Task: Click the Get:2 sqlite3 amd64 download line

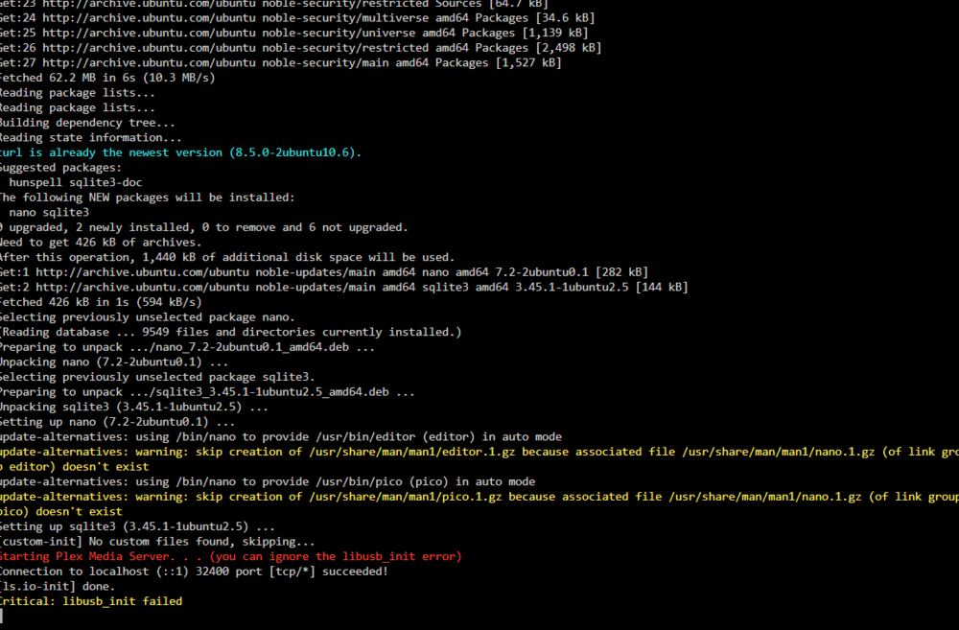Action: click(343, 288)
